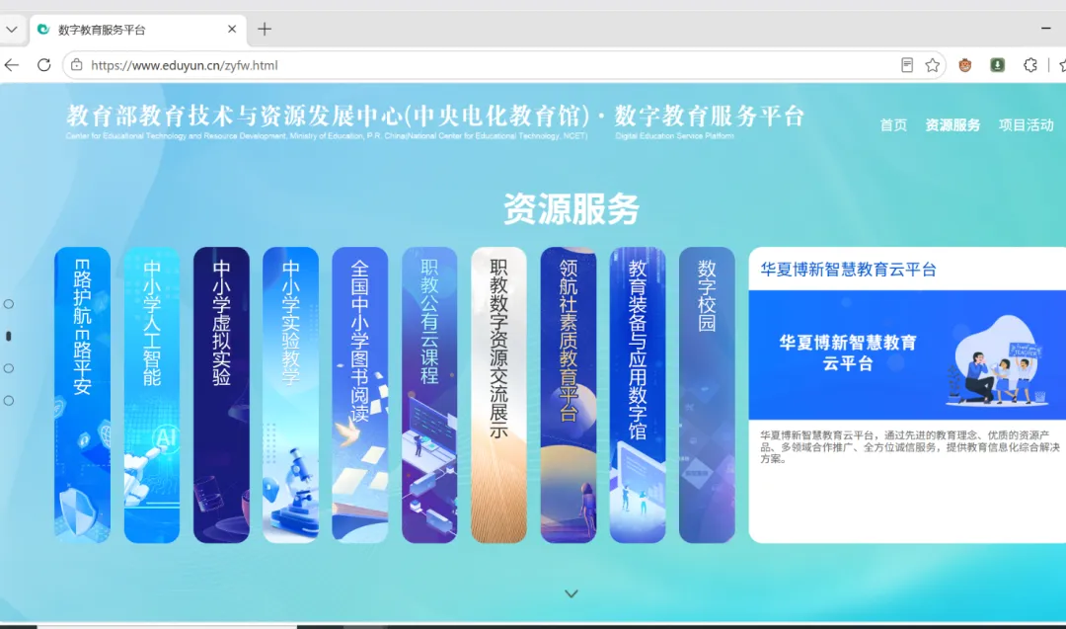Select 资源服务 in the site navigation
This screenshot has width=1066, height=629.
pos(952,125)
